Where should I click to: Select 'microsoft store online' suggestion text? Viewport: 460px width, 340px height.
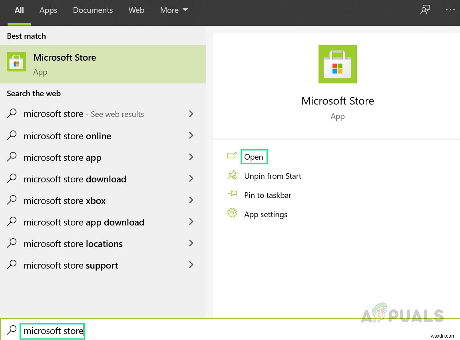point(68,136)
